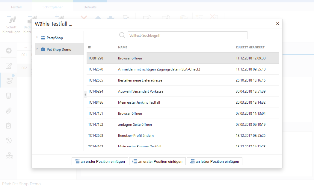314x187 pixels.
Task: Expand the PartyShop tree node arrow
Action: point(37,38)
